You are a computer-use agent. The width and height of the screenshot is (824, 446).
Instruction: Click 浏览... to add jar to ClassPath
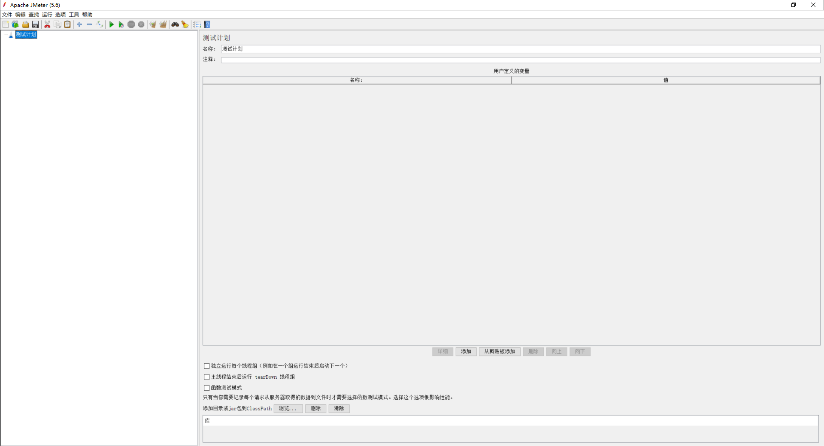288,409
